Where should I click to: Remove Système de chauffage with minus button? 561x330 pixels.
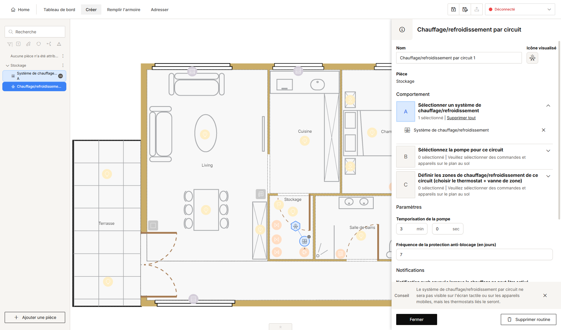60,76
